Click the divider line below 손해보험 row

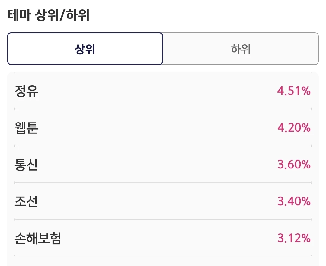point(163,256)
